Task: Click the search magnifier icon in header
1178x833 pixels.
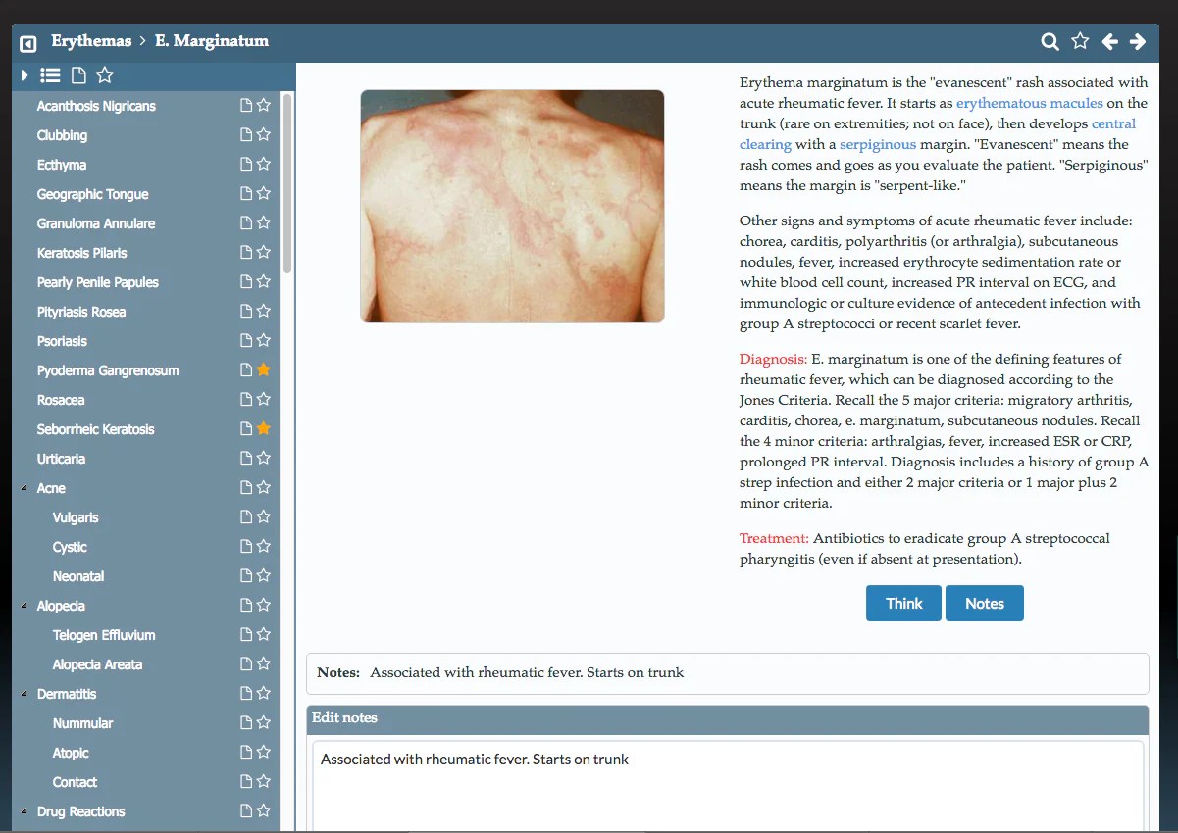Action: 1050,41
